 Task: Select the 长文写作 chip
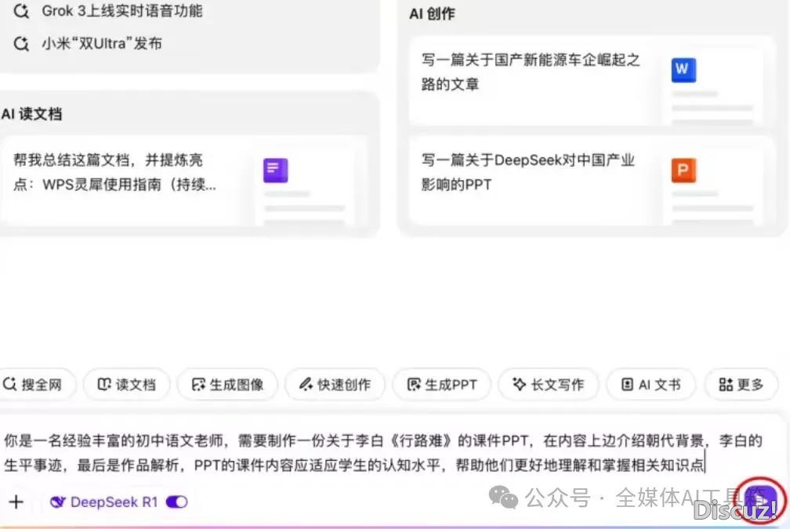point(548,385)
